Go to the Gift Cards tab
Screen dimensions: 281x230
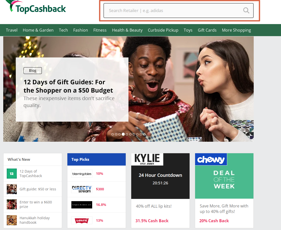(207, 30)
